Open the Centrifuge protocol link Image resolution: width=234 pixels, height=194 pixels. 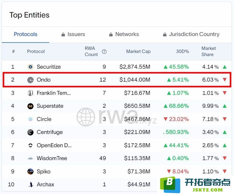click(x=50, y=132)
